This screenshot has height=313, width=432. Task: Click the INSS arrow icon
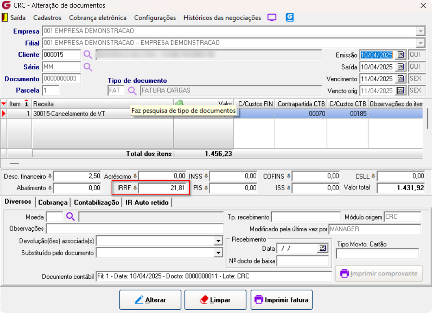click(x=206, y=176)
